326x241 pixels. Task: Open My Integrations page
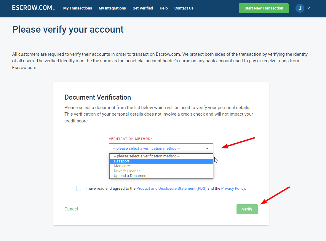point(112,8)
